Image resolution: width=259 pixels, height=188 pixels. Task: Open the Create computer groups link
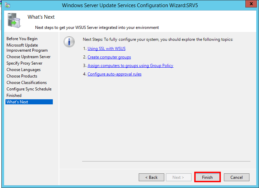(x=109, y=57)
